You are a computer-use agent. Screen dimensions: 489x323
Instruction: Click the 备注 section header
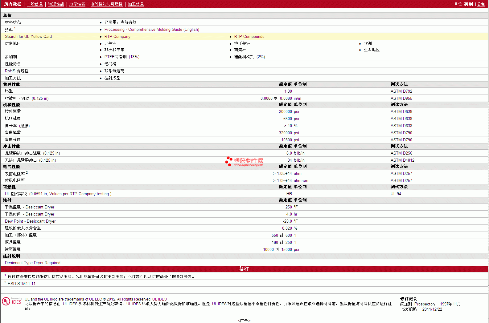244,269
